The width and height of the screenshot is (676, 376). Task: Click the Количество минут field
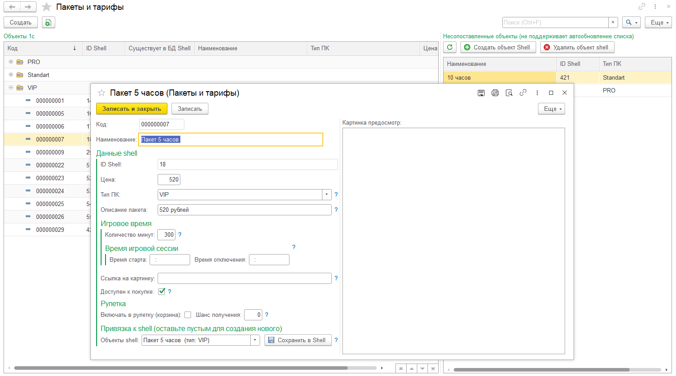coord(166,234)
